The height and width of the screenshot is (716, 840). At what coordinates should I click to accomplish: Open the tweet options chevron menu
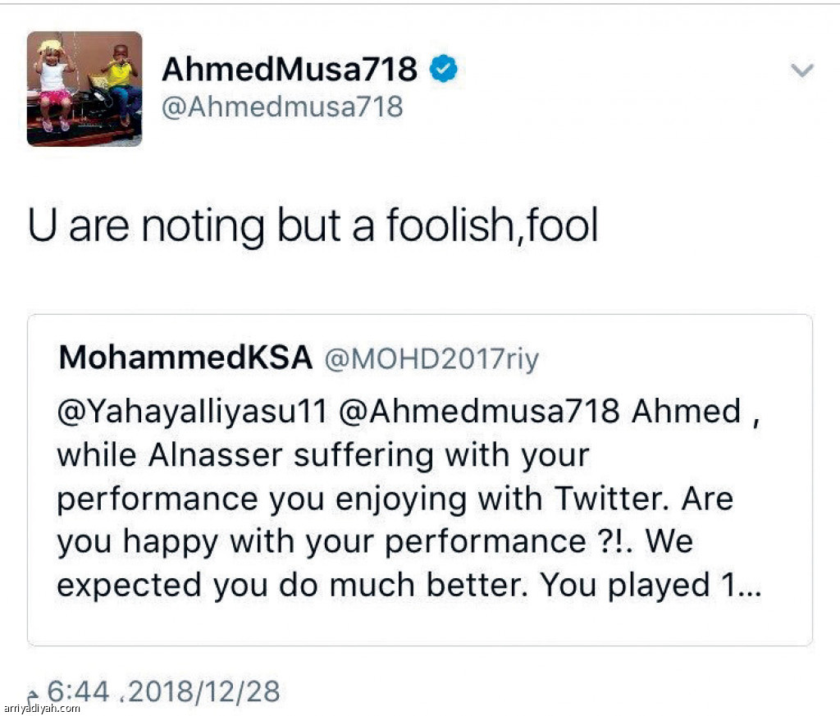pyautogui.click(x=801, y=71)
